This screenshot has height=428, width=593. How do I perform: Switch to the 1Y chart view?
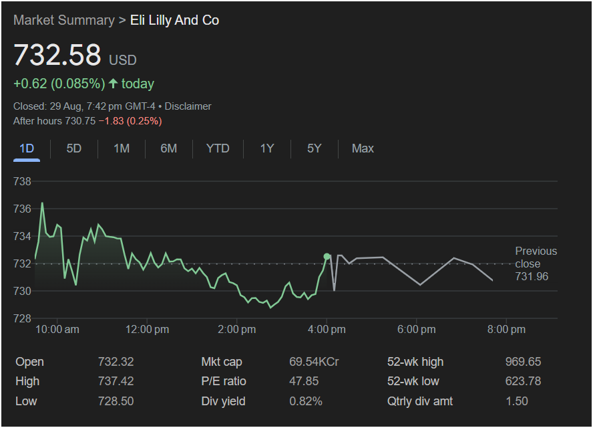[x=267, y=148]
